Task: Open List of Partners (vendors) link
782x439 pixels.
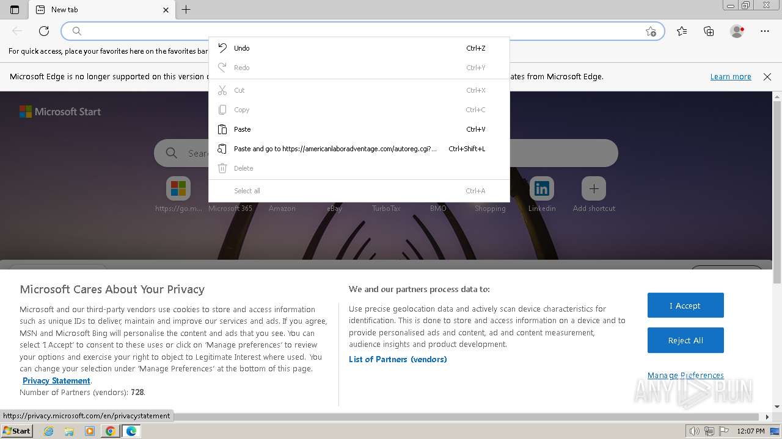Action: pos(398,359)
